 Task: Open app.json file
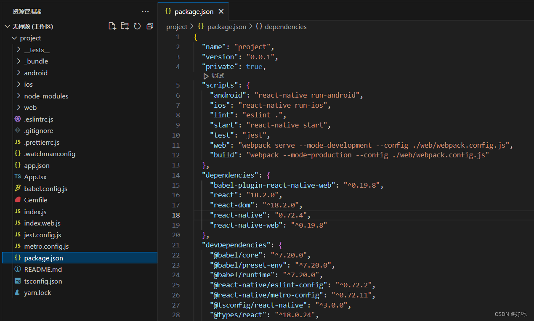pyautogui.click(x=37, y=165)
